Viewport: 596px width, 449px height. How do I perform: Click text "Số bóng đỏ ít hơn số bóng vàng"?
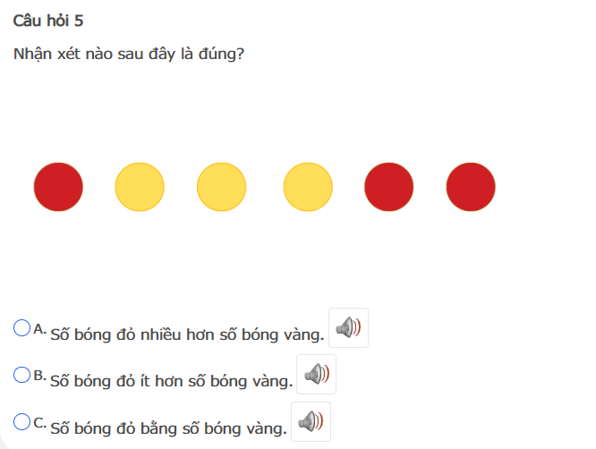pyautogui.click(x=172, y=382)
